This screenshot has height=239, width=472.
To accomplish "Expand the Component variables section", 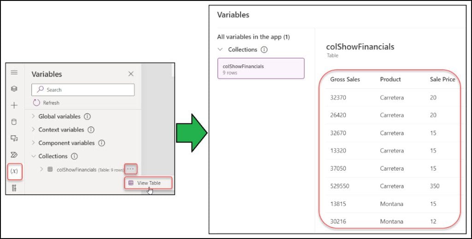I will 33,142.
